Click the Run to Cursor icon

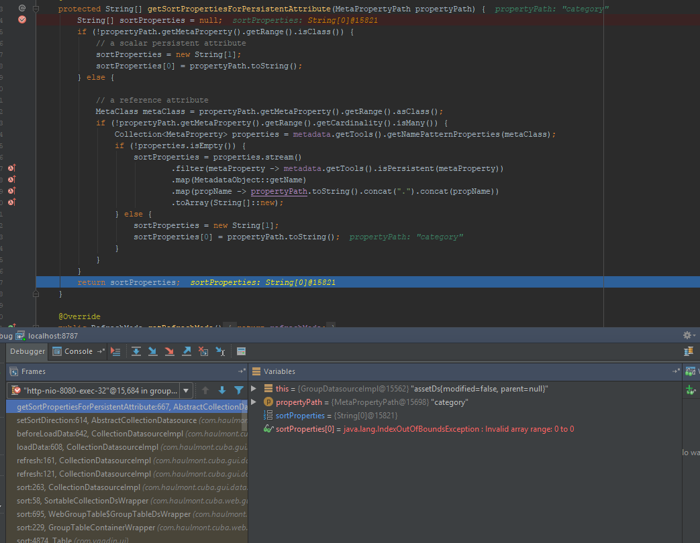click(x=221, y=352)
